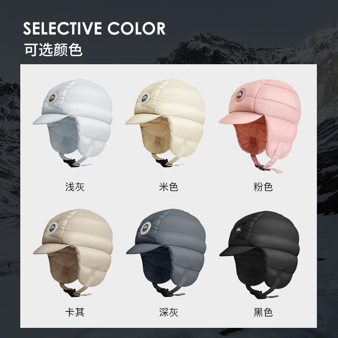Click the 可选颜色 subtitle text
This screenshot has width=338, height=338.
pos(53,49)
